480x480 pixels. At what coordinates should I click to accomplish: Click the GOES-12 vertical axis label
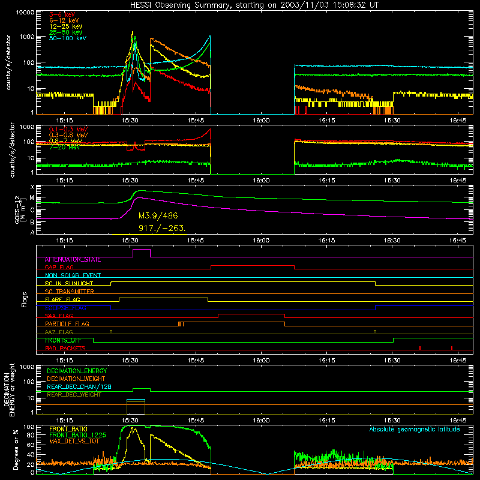pyautogui.click(x=20, y=210)
